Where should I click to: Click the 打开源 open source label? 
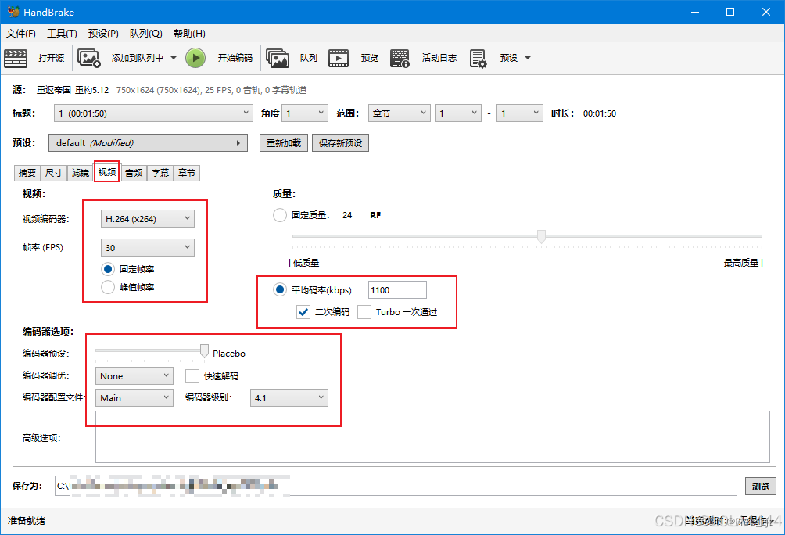(x=51, y=58)
